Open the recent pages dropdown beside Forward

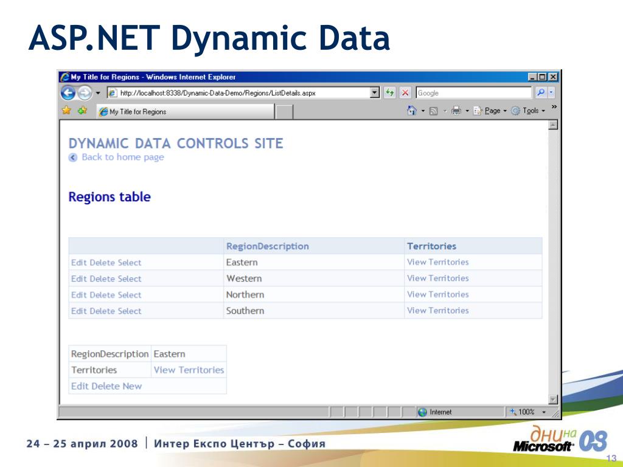pyautogui.click(x=98, y=93)
